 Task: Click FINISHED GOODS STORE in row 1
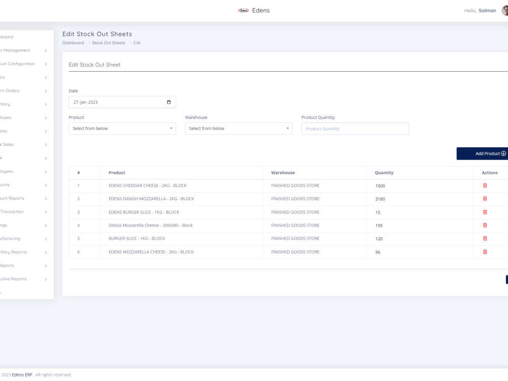pyautogui.click(x=295, y=185)
